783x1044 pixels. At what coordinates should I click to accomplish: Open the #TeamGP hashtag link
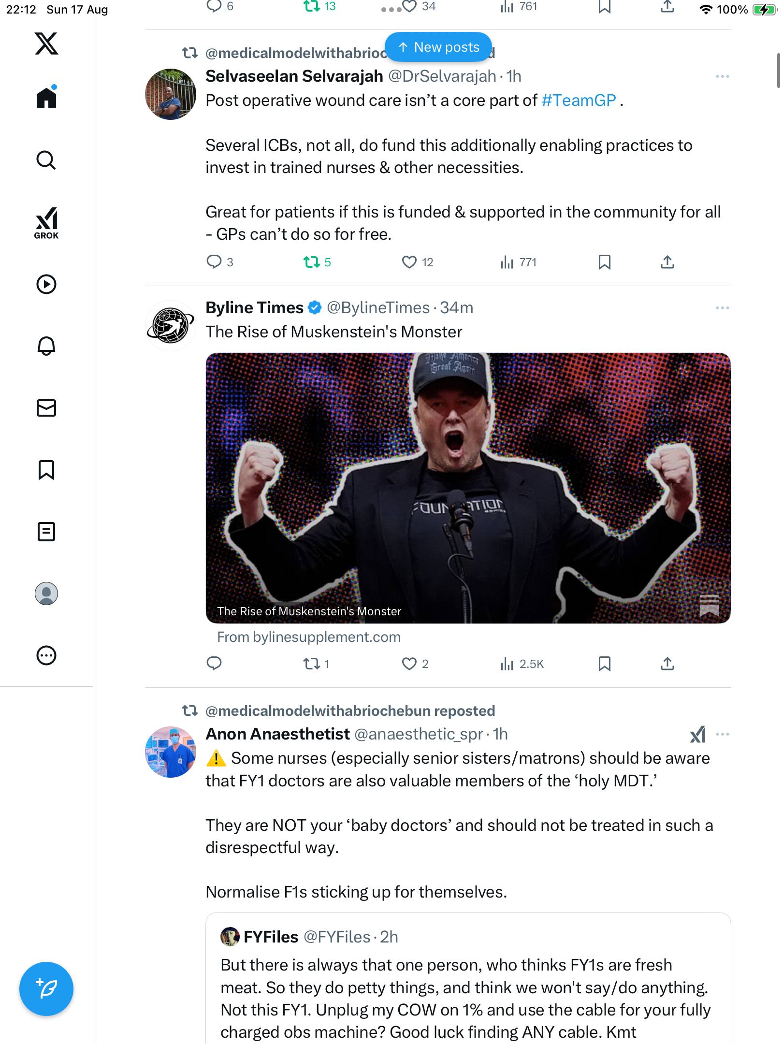tap(579, 101)
